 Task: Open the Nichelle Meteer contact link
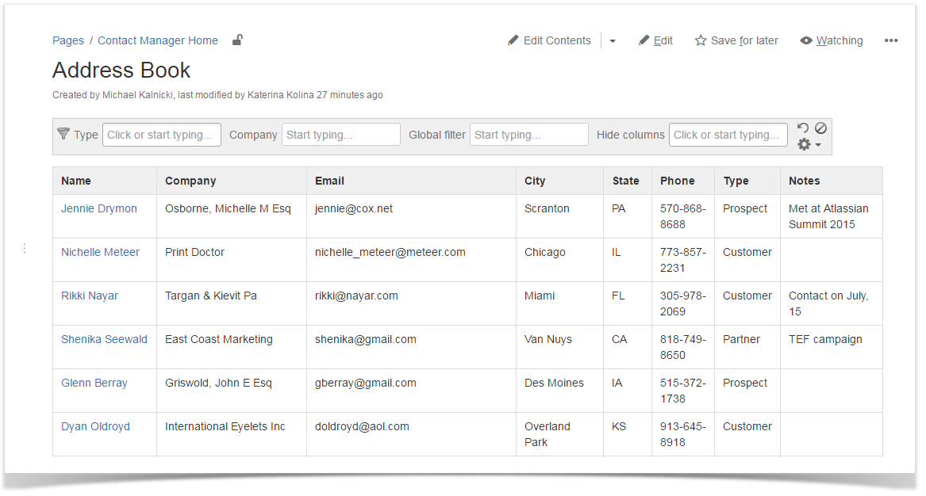[x=101, y=252]
